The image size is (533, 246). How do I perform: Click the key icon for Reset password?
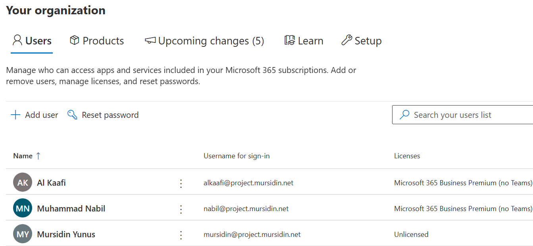point(72,115)
